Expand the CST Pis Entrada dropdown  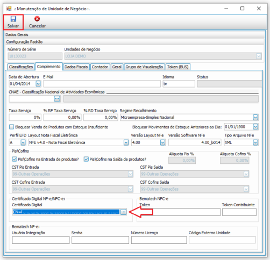tap(130, 174)
